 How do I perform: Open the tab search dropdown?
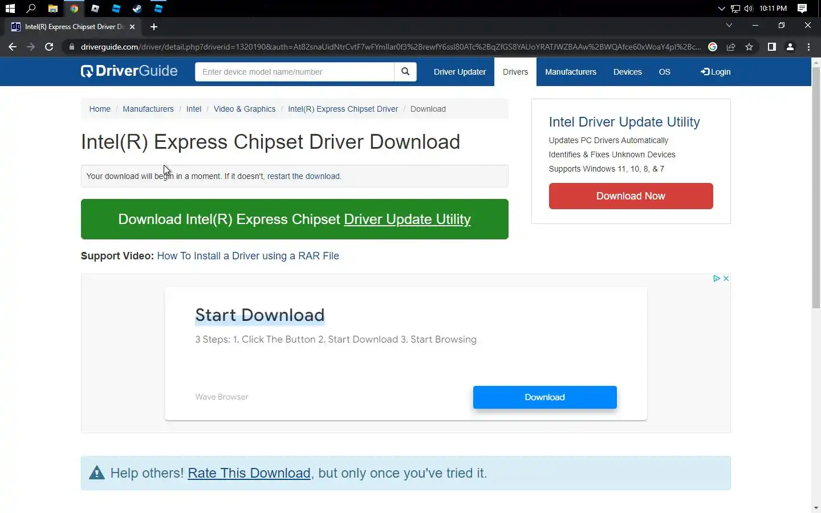point(729,26)
